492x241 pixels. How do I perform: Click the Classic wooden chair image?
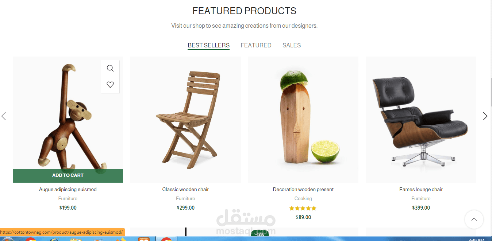coord(185,120)
